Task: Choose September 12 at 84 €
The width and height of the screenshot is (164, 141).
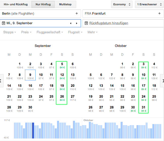Action: [x=62, y=76]
